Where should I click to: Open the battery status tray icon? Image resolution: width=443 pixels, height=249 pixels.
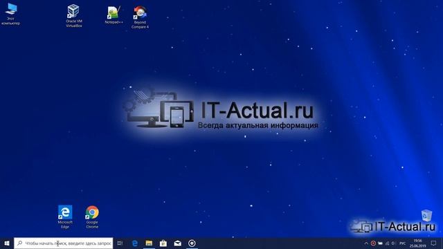click(380, 243)
